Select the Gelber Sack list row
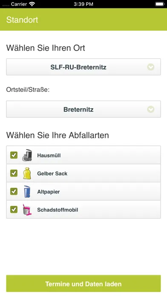Screen dimensions: 167x296 point(83,173)
